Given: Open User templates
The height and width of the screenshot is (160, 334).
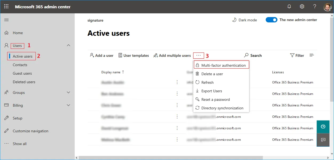Looking at the screenshot, I should click(134, 55).
